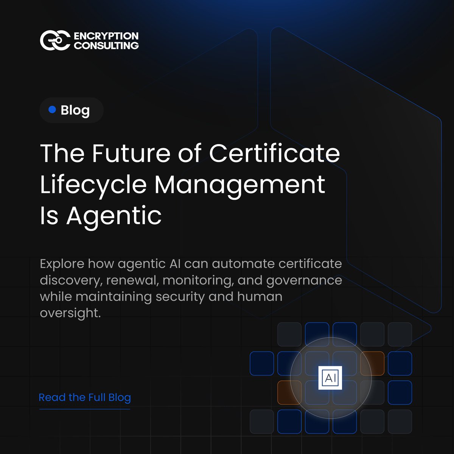Image resolution: width=454 pixels, height=454 pixels.
Task: Click the AI chip icon
Action: 330,378
